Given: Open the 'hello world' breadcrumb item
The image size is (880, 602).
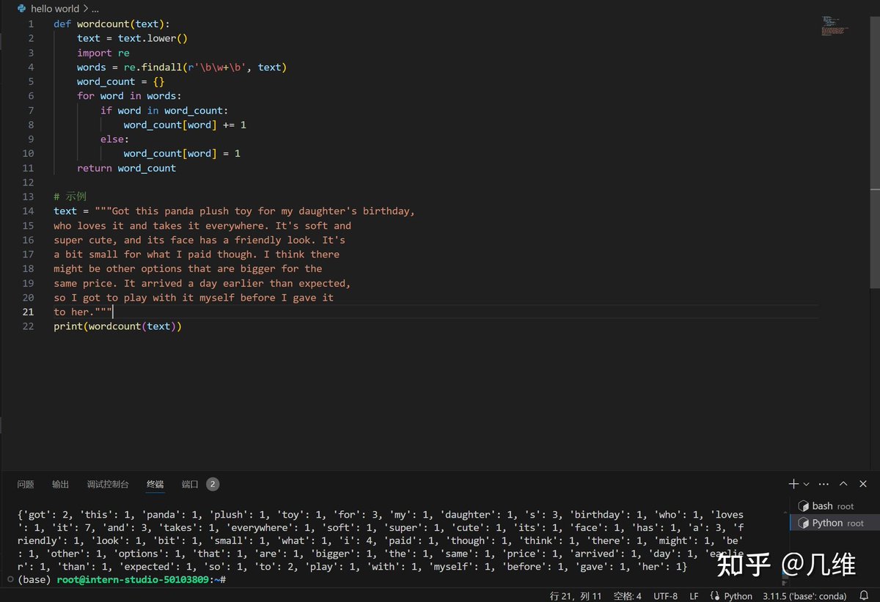Looking at the screenshot, I should 54,9.
